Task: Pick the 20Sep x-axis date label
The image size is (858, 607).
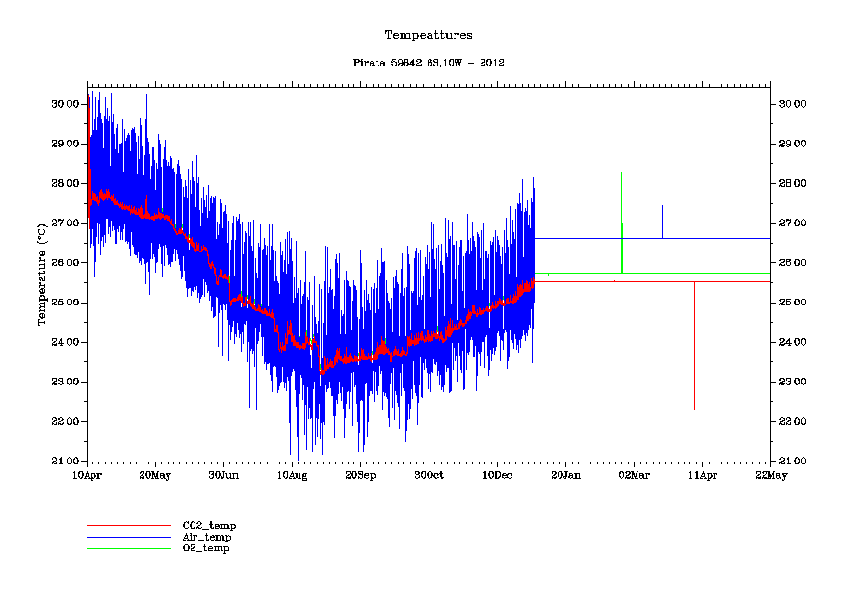Action: [x=360, y=475]
